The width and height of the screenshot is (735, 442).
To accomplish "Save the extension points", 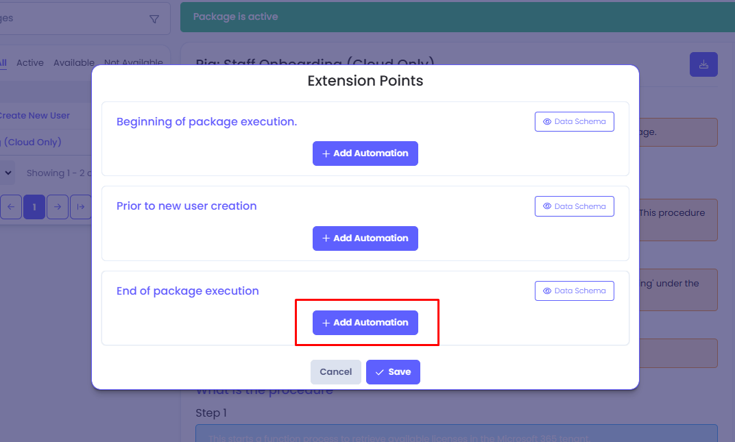I will 393,371.
